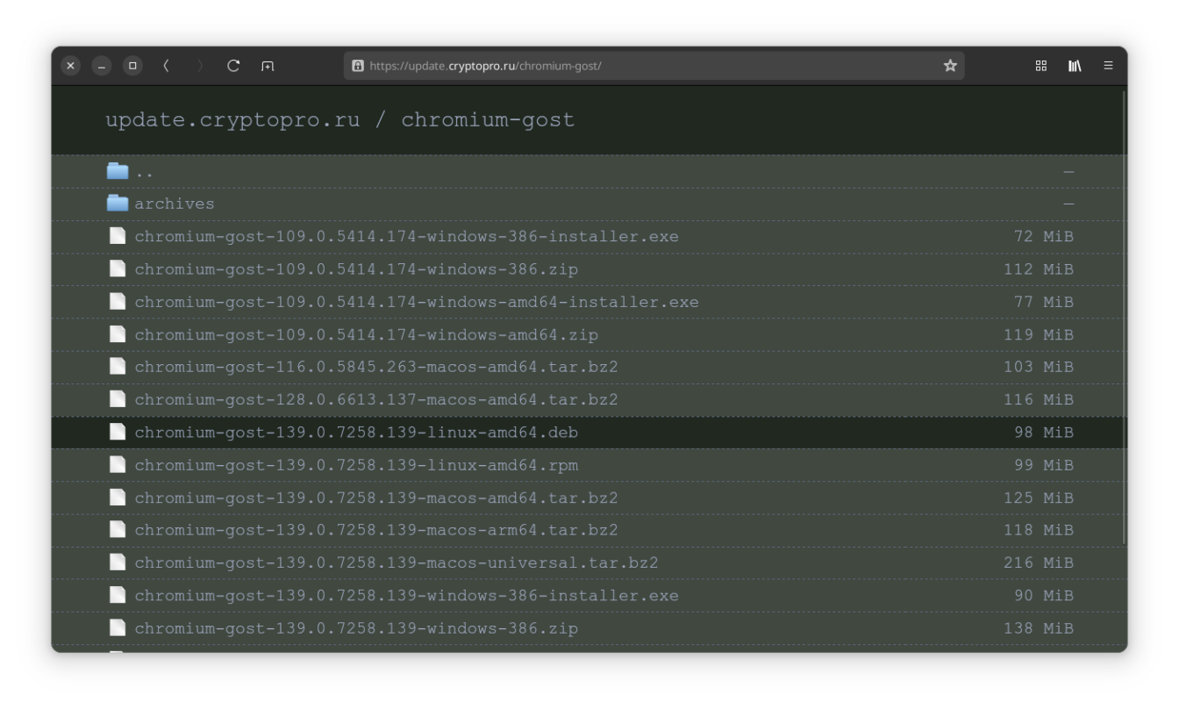Click file icon for 139.0.7258.139-macos-amd64.tar.bz2

pyautogui.click(x=118, y=498)
